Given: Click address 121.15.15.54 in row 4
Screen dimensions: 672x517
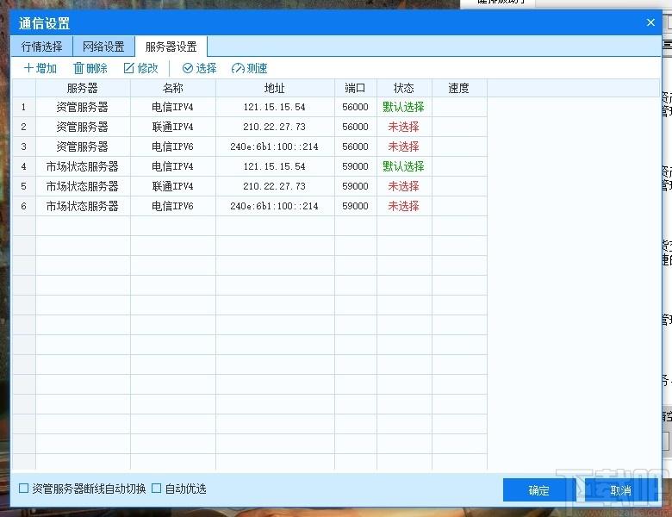Looking at the screenshot, I should (274, 166).
